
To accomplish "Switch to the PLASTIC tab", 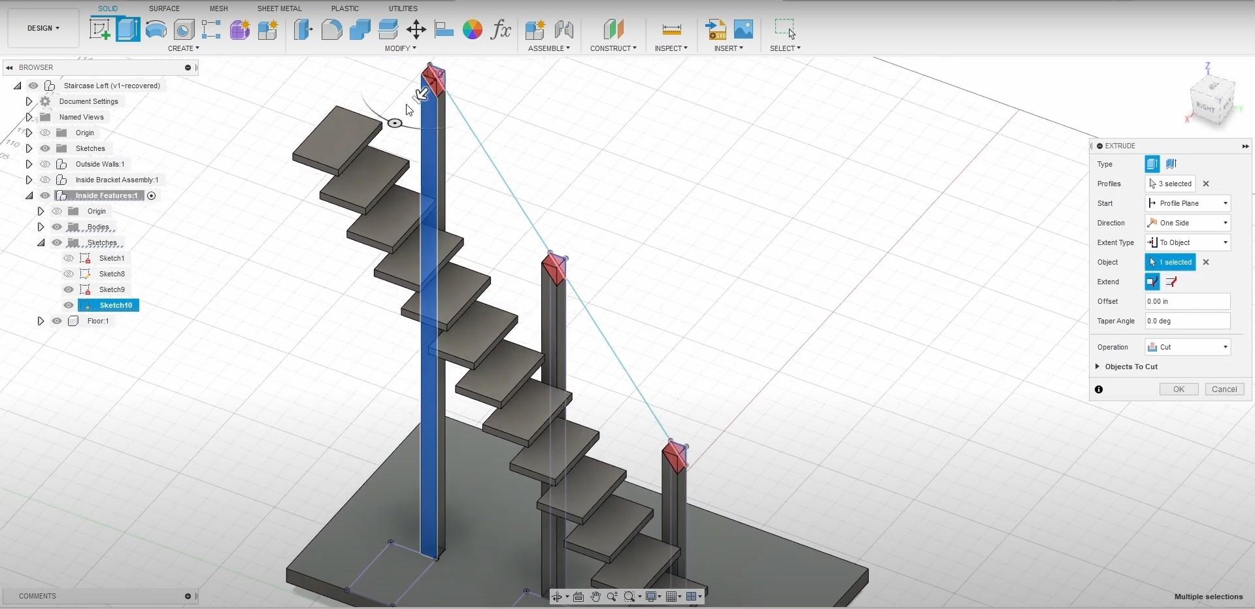I will pos(345,8).
